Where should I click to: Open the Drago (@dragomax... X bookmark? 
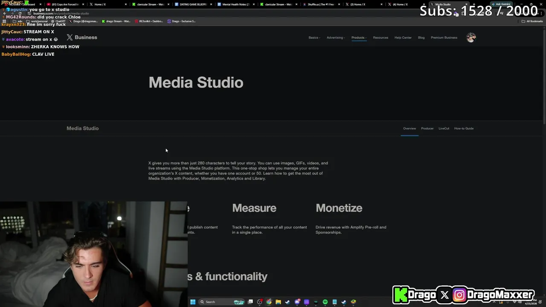83,21
